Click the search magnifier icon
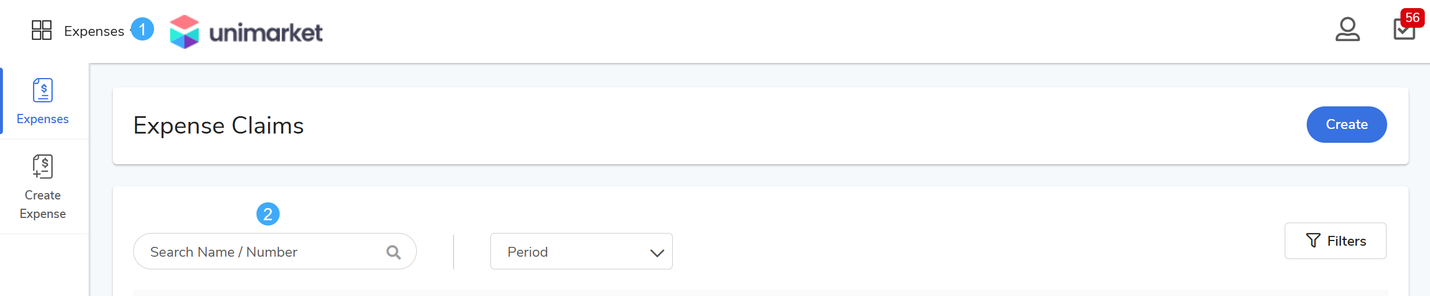Image resolution: width=1430 pixels, height=296 pixels. [394, 252]
